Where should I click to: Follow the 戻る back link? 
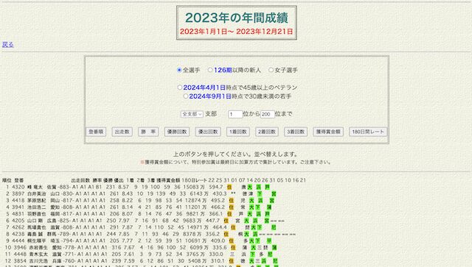(x=8, y=44)
